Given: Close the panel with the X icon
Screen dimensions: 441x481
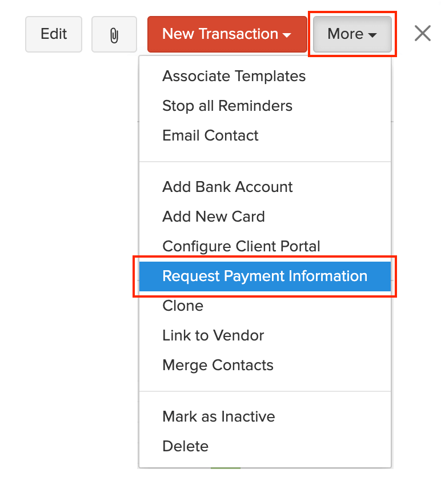Looking at the screenshot, I should [422, 34].
